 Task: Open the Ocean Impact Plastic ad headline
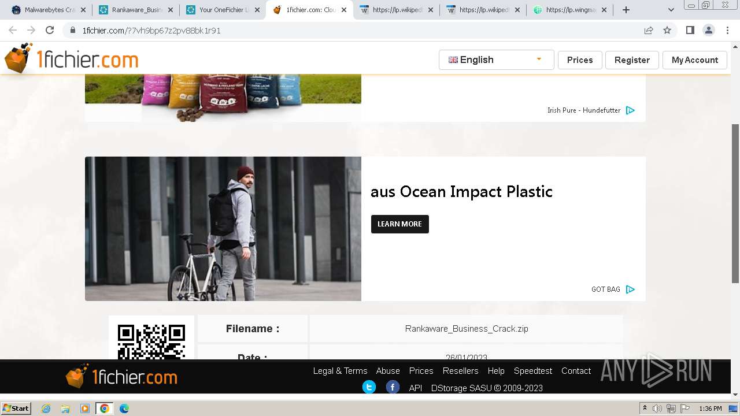pos(461,191)
